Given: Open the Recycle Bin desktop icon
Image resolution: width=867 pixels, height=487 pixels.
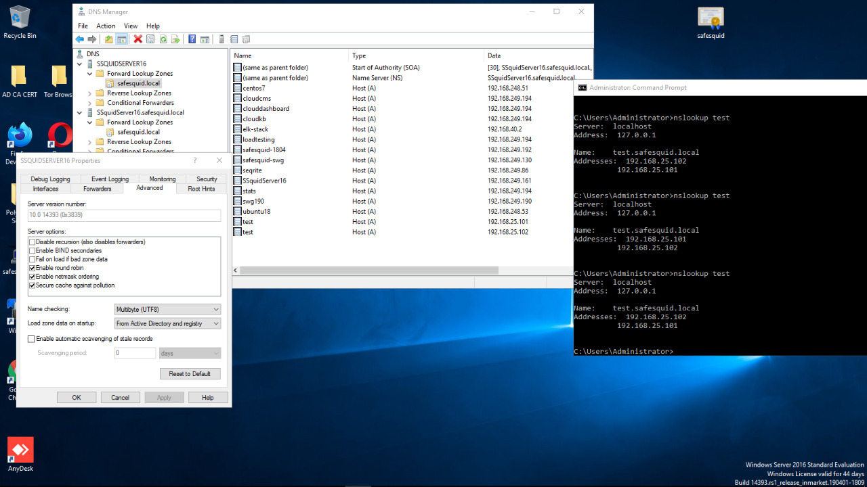Looking at the screenshot, I should point(20,22).
